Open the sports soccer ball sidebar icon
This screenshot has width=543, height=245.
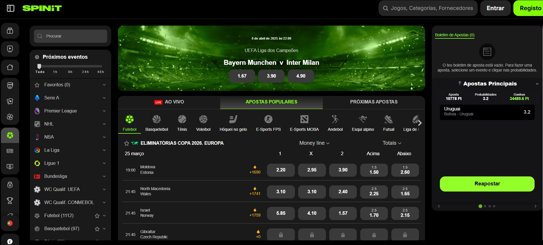(x=10, y=135)
